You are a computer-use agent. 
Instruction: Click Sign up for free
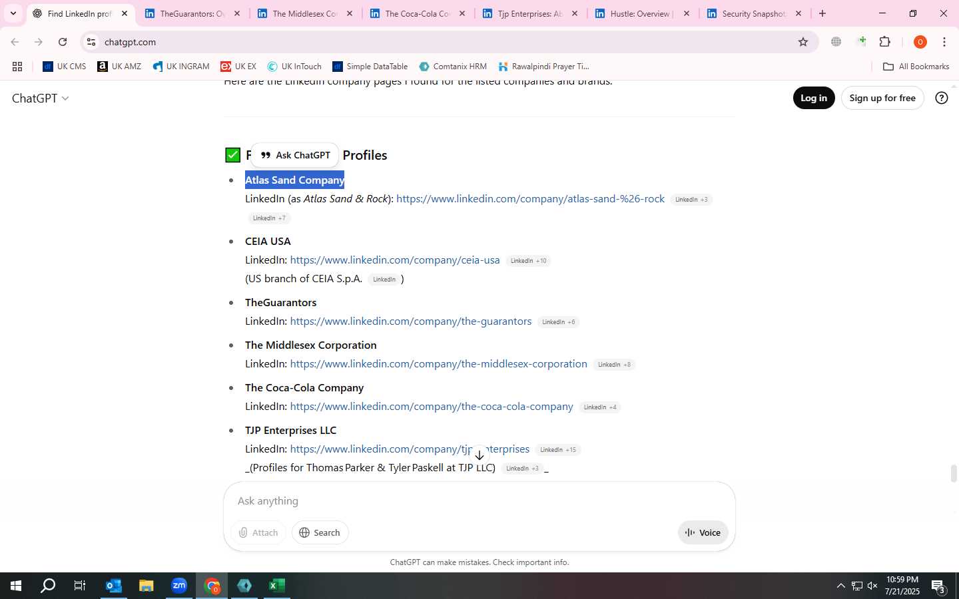[x=882, y=98]
